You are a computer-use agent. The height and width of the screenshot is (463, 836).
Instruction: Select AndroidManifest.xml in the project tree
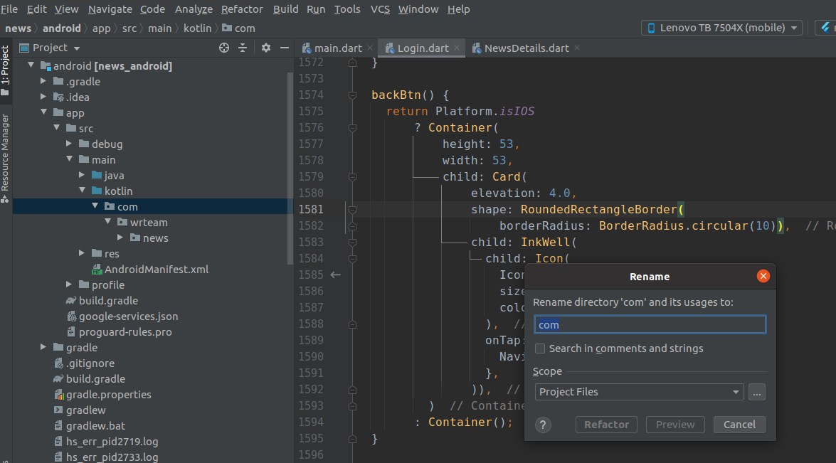coord(156,270)
